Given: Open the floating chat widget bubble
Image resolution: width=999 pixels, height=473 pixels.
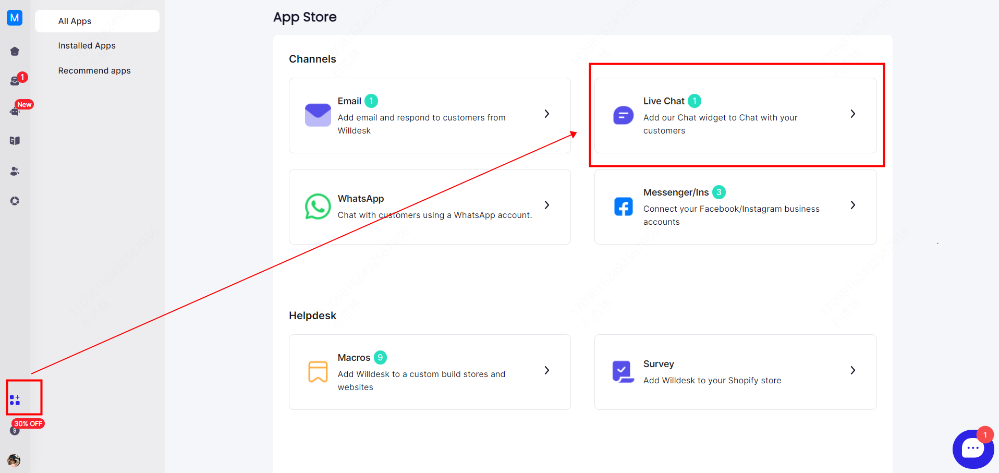Looking at the screenshot, I should click(973, 448).
